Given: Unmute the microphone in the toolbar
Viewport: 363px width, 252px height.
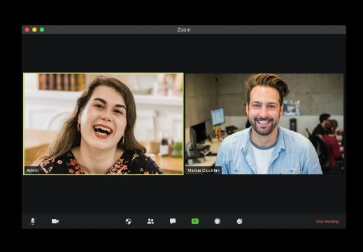Looking at the screenshot, I should click(x=33, y=221).
